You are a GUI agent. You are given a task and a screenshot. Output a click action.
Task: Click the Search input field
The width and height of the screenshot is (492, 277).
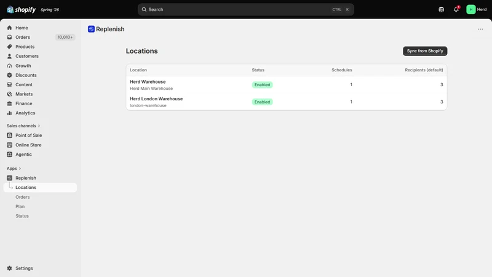(245, 9)
